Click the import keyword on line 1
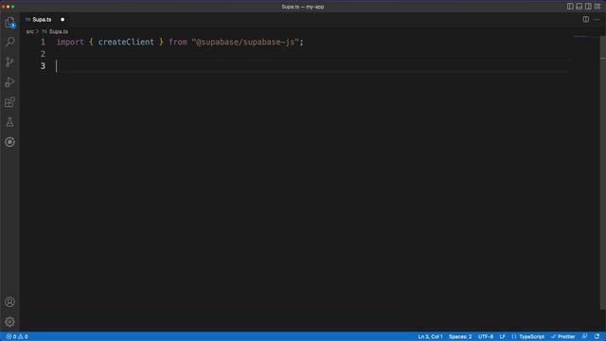The width and height of the screenshot is (606, 341). [x=70, y=42]
